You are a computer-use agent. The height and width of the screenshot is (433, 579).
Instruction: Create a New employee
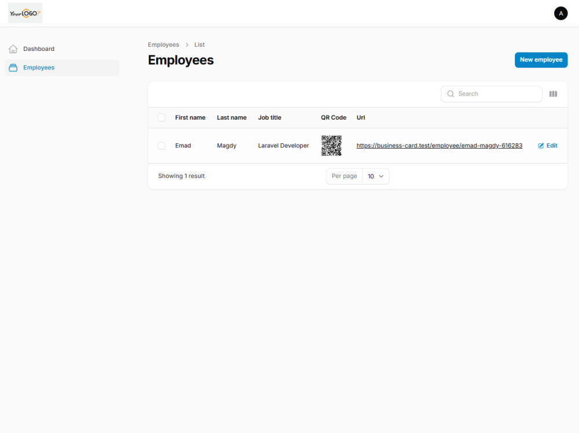pyautogui.click(x=541, y=60)
